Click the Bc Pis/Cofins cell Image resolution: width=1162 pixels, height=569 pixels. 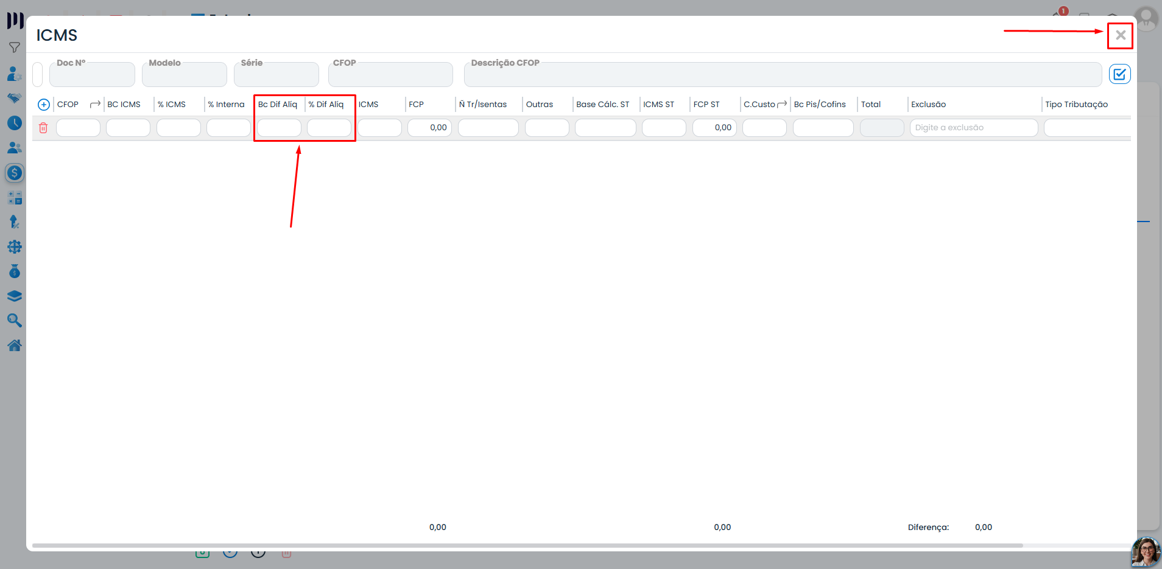click(x=823, y=128)
